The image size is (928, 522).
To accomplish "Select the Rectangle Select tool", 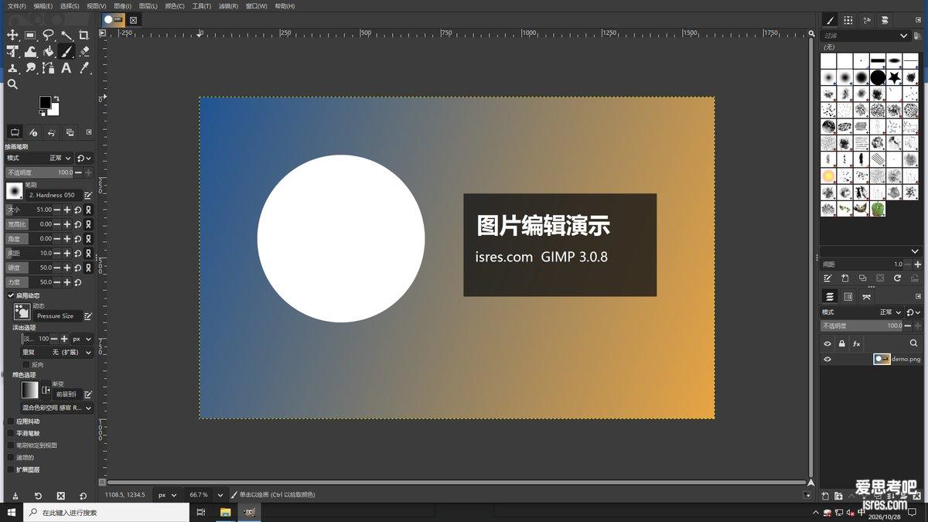I will click(30, 35).
